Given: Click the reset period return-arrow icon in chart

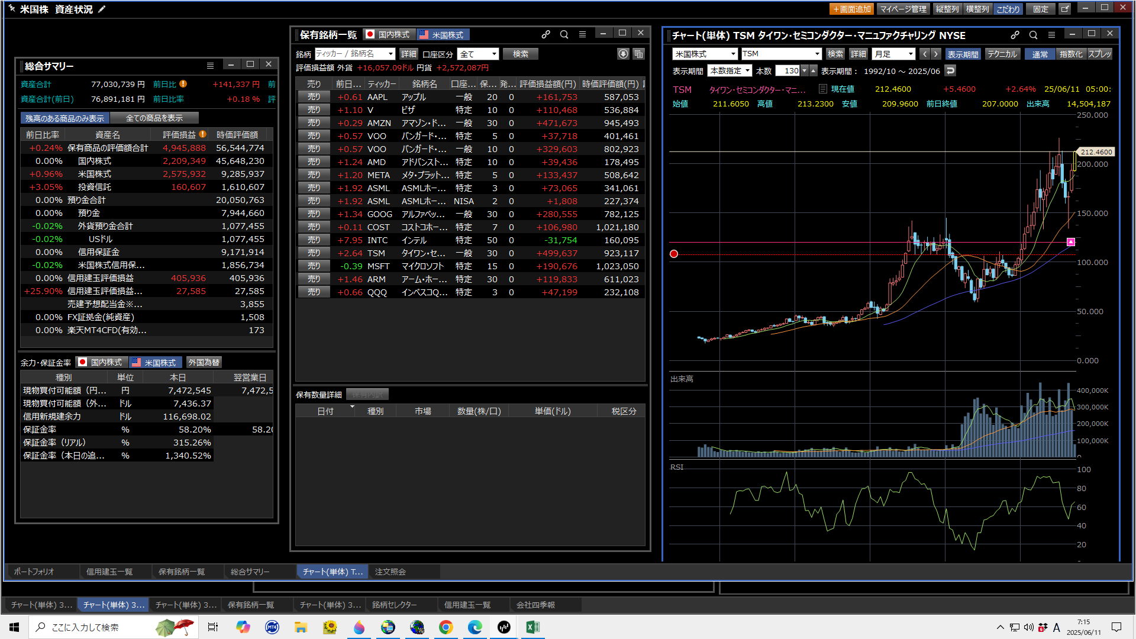Looking at the screenshot, I should point(950,70).
